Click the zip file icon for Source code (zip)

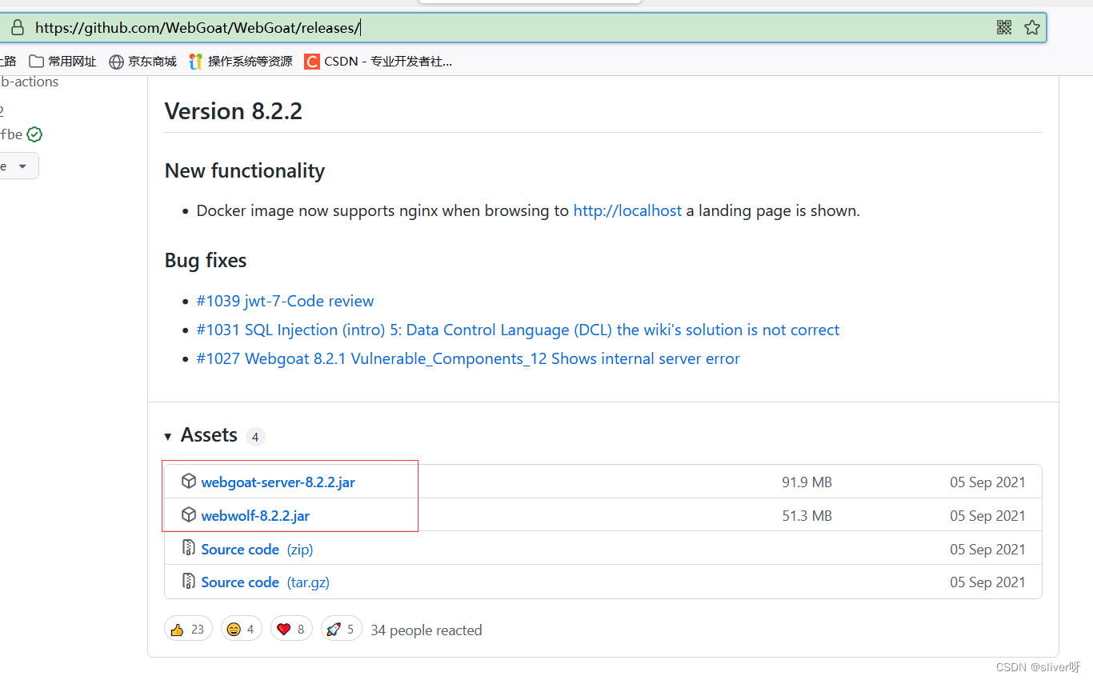[x=189, y=549]
